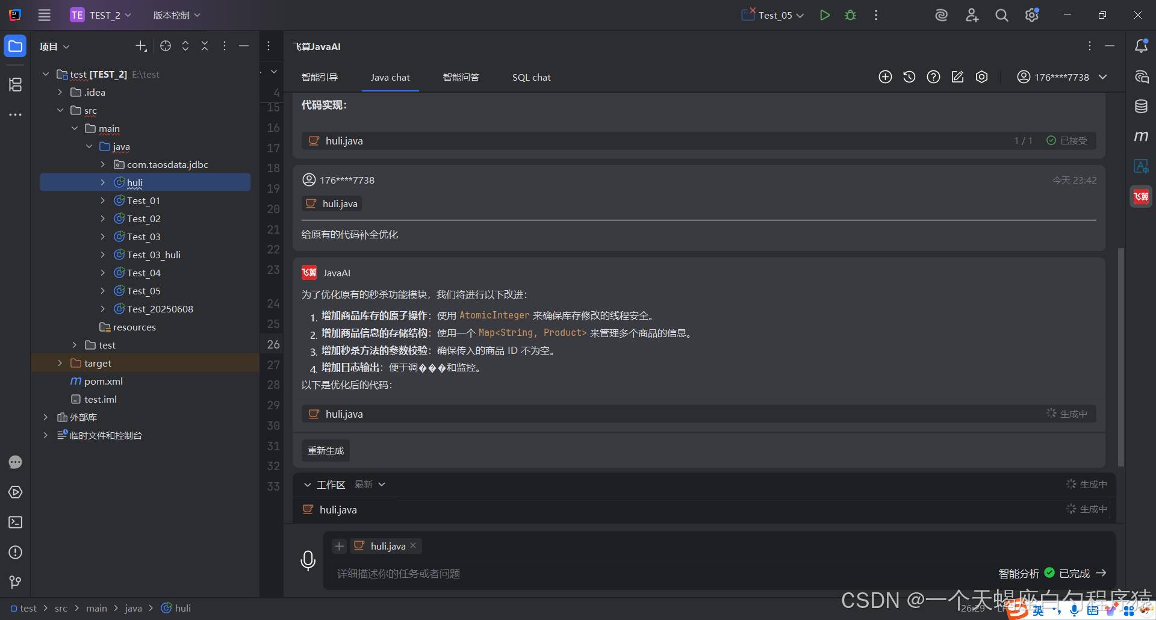Select the resources folder
Screen dimensions: 1156x620
(x=134, y=327)
